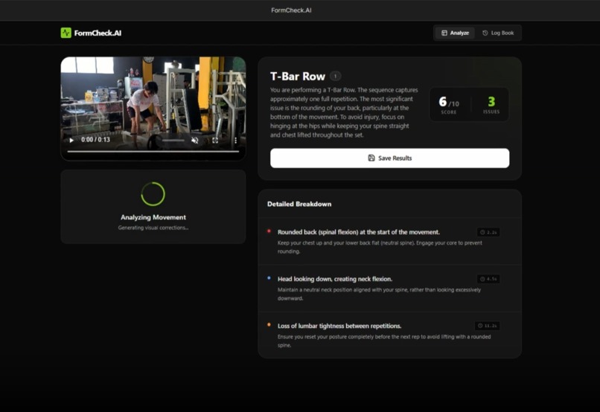Click the T-Bar Row exercise title
This screenshot has height=412, width=600.
point(298,77)
